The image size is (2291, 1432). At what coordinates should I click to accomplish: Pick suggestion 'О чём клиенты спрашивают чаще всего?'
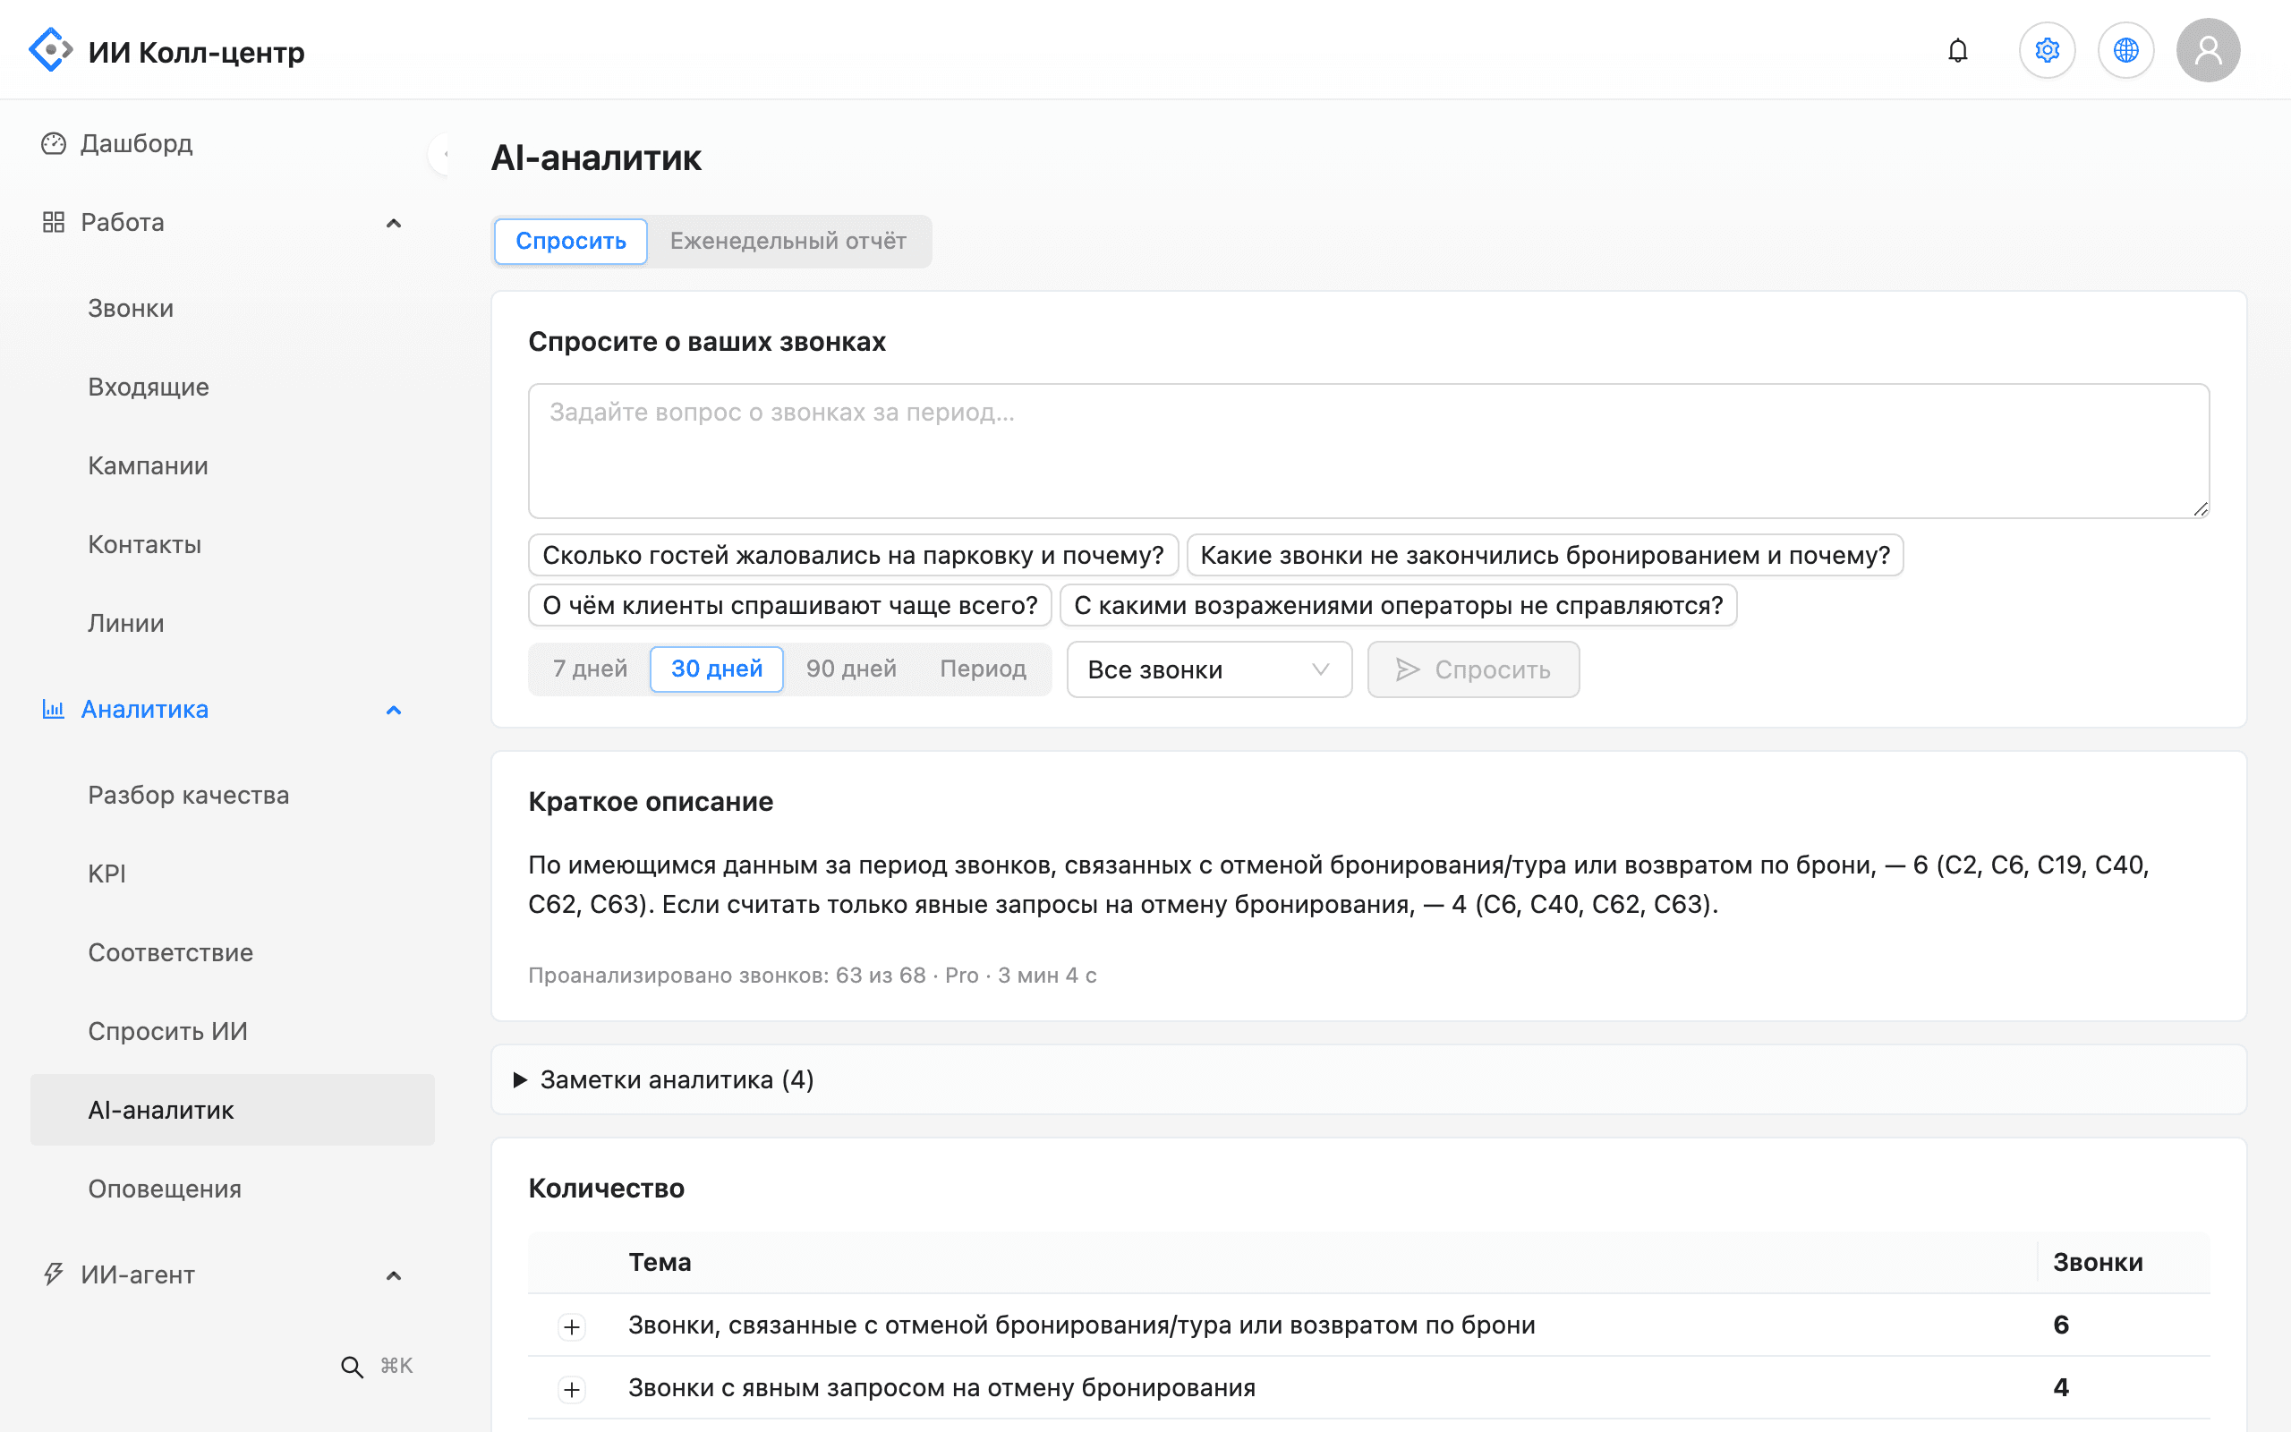[790, 605]
